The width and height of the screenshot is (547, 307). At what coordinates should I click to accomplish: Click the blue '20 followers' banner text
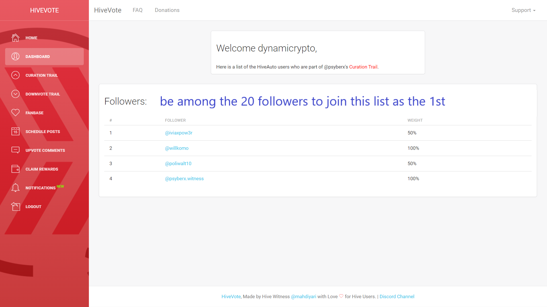coord(302,101)
